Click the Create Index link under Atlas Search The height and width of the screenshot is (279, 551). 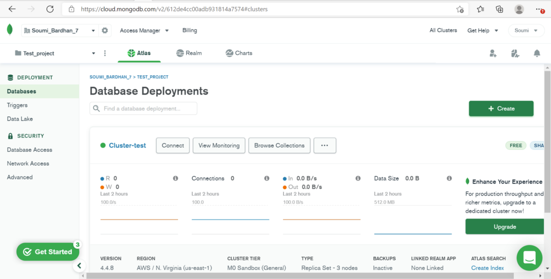pyautogui.click(x=488, y=268)
